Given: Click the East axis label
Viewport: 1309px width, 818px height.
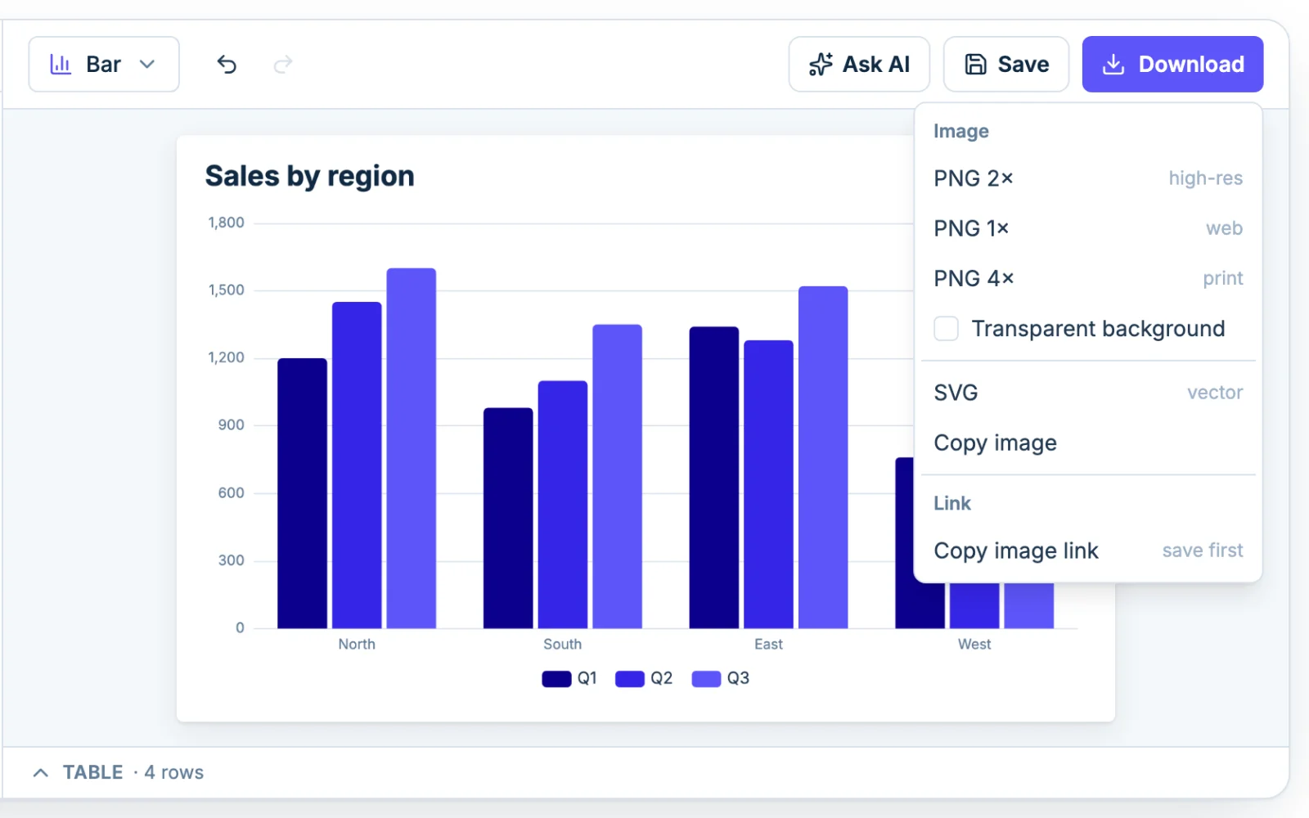Looking at the screenshot, I should pyautogui.click(x=768, y=645).
